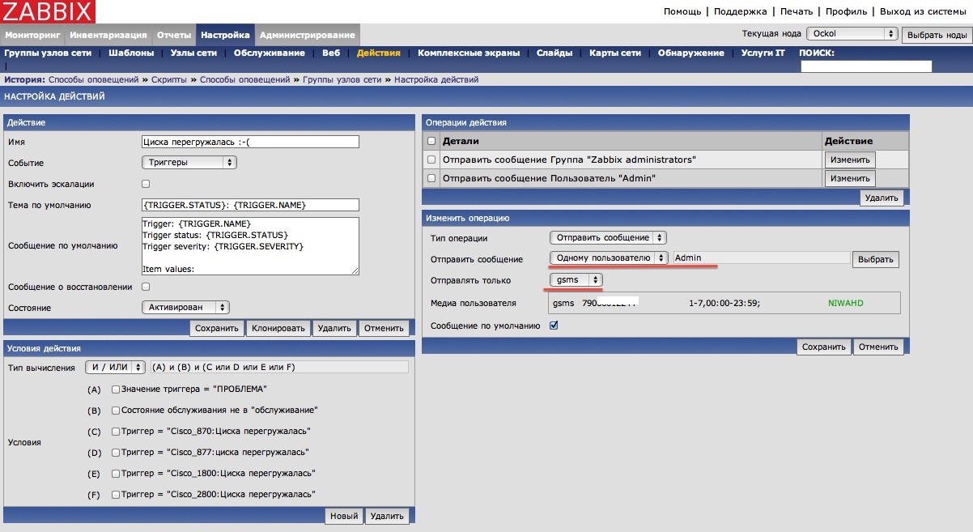
Task: Uncheck 'Сообщение по умолчанию' in operation editor
Action: tap(554, 326)
